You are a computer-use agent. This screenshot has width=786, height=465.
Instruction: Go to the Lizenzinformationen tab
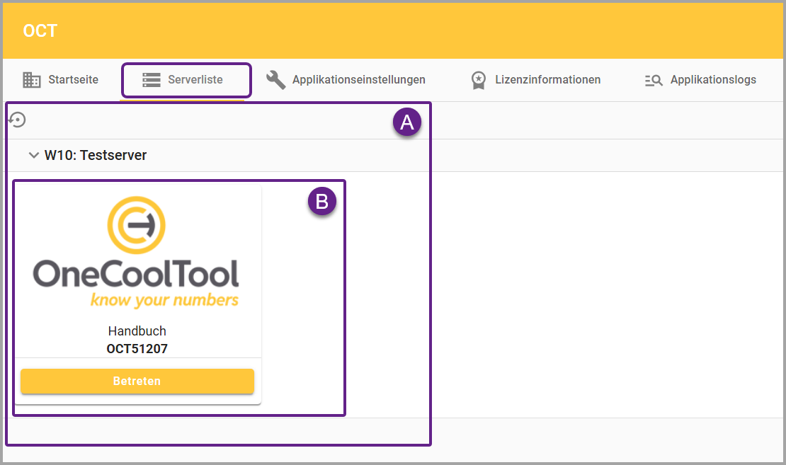547,80
